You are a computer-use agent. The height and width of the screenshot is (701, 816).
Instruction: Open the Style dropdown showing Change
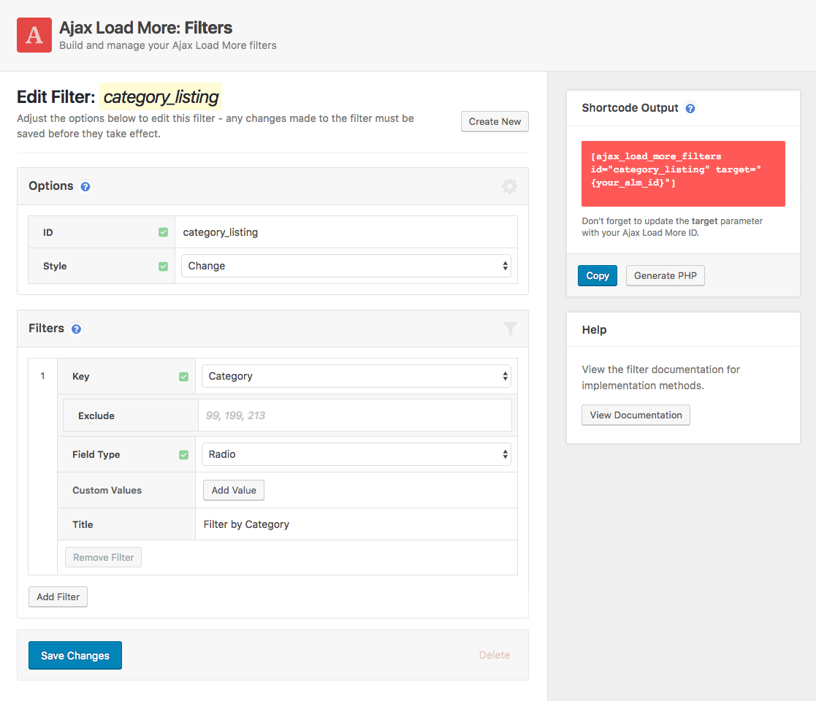(346, 266)
